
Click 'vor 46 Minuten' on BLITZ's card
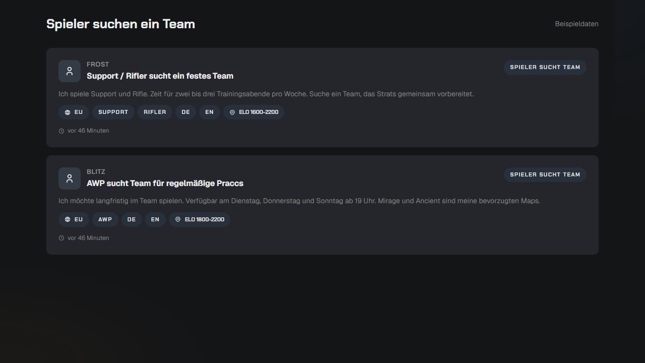(x=88, y=238)
